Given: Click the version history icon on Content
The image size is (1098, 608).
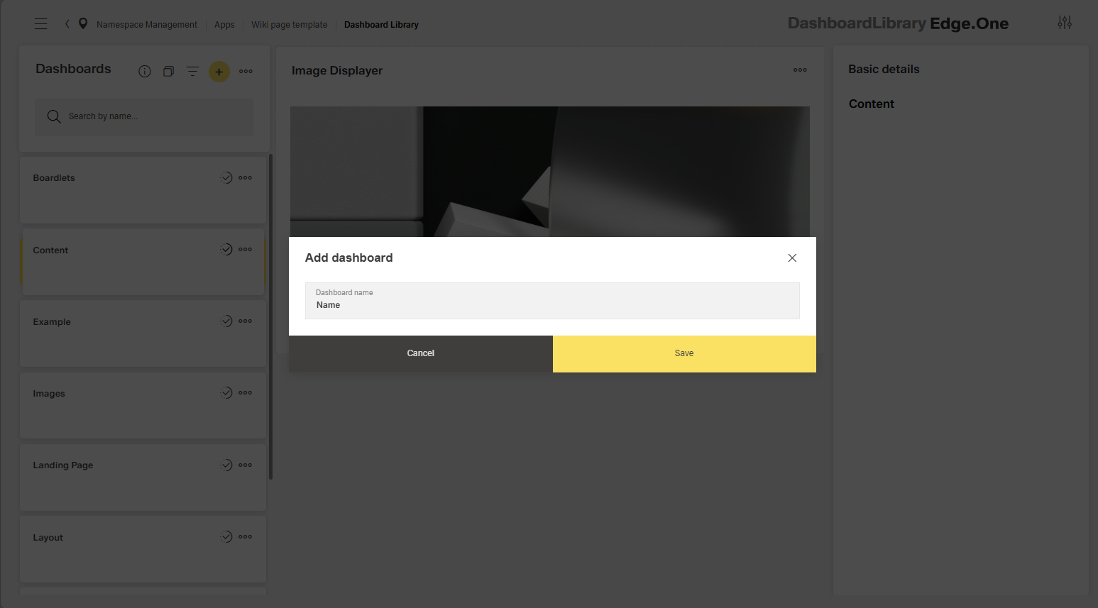Looking at the screenshot, I should pyautogui.click(x=226, y=249).
